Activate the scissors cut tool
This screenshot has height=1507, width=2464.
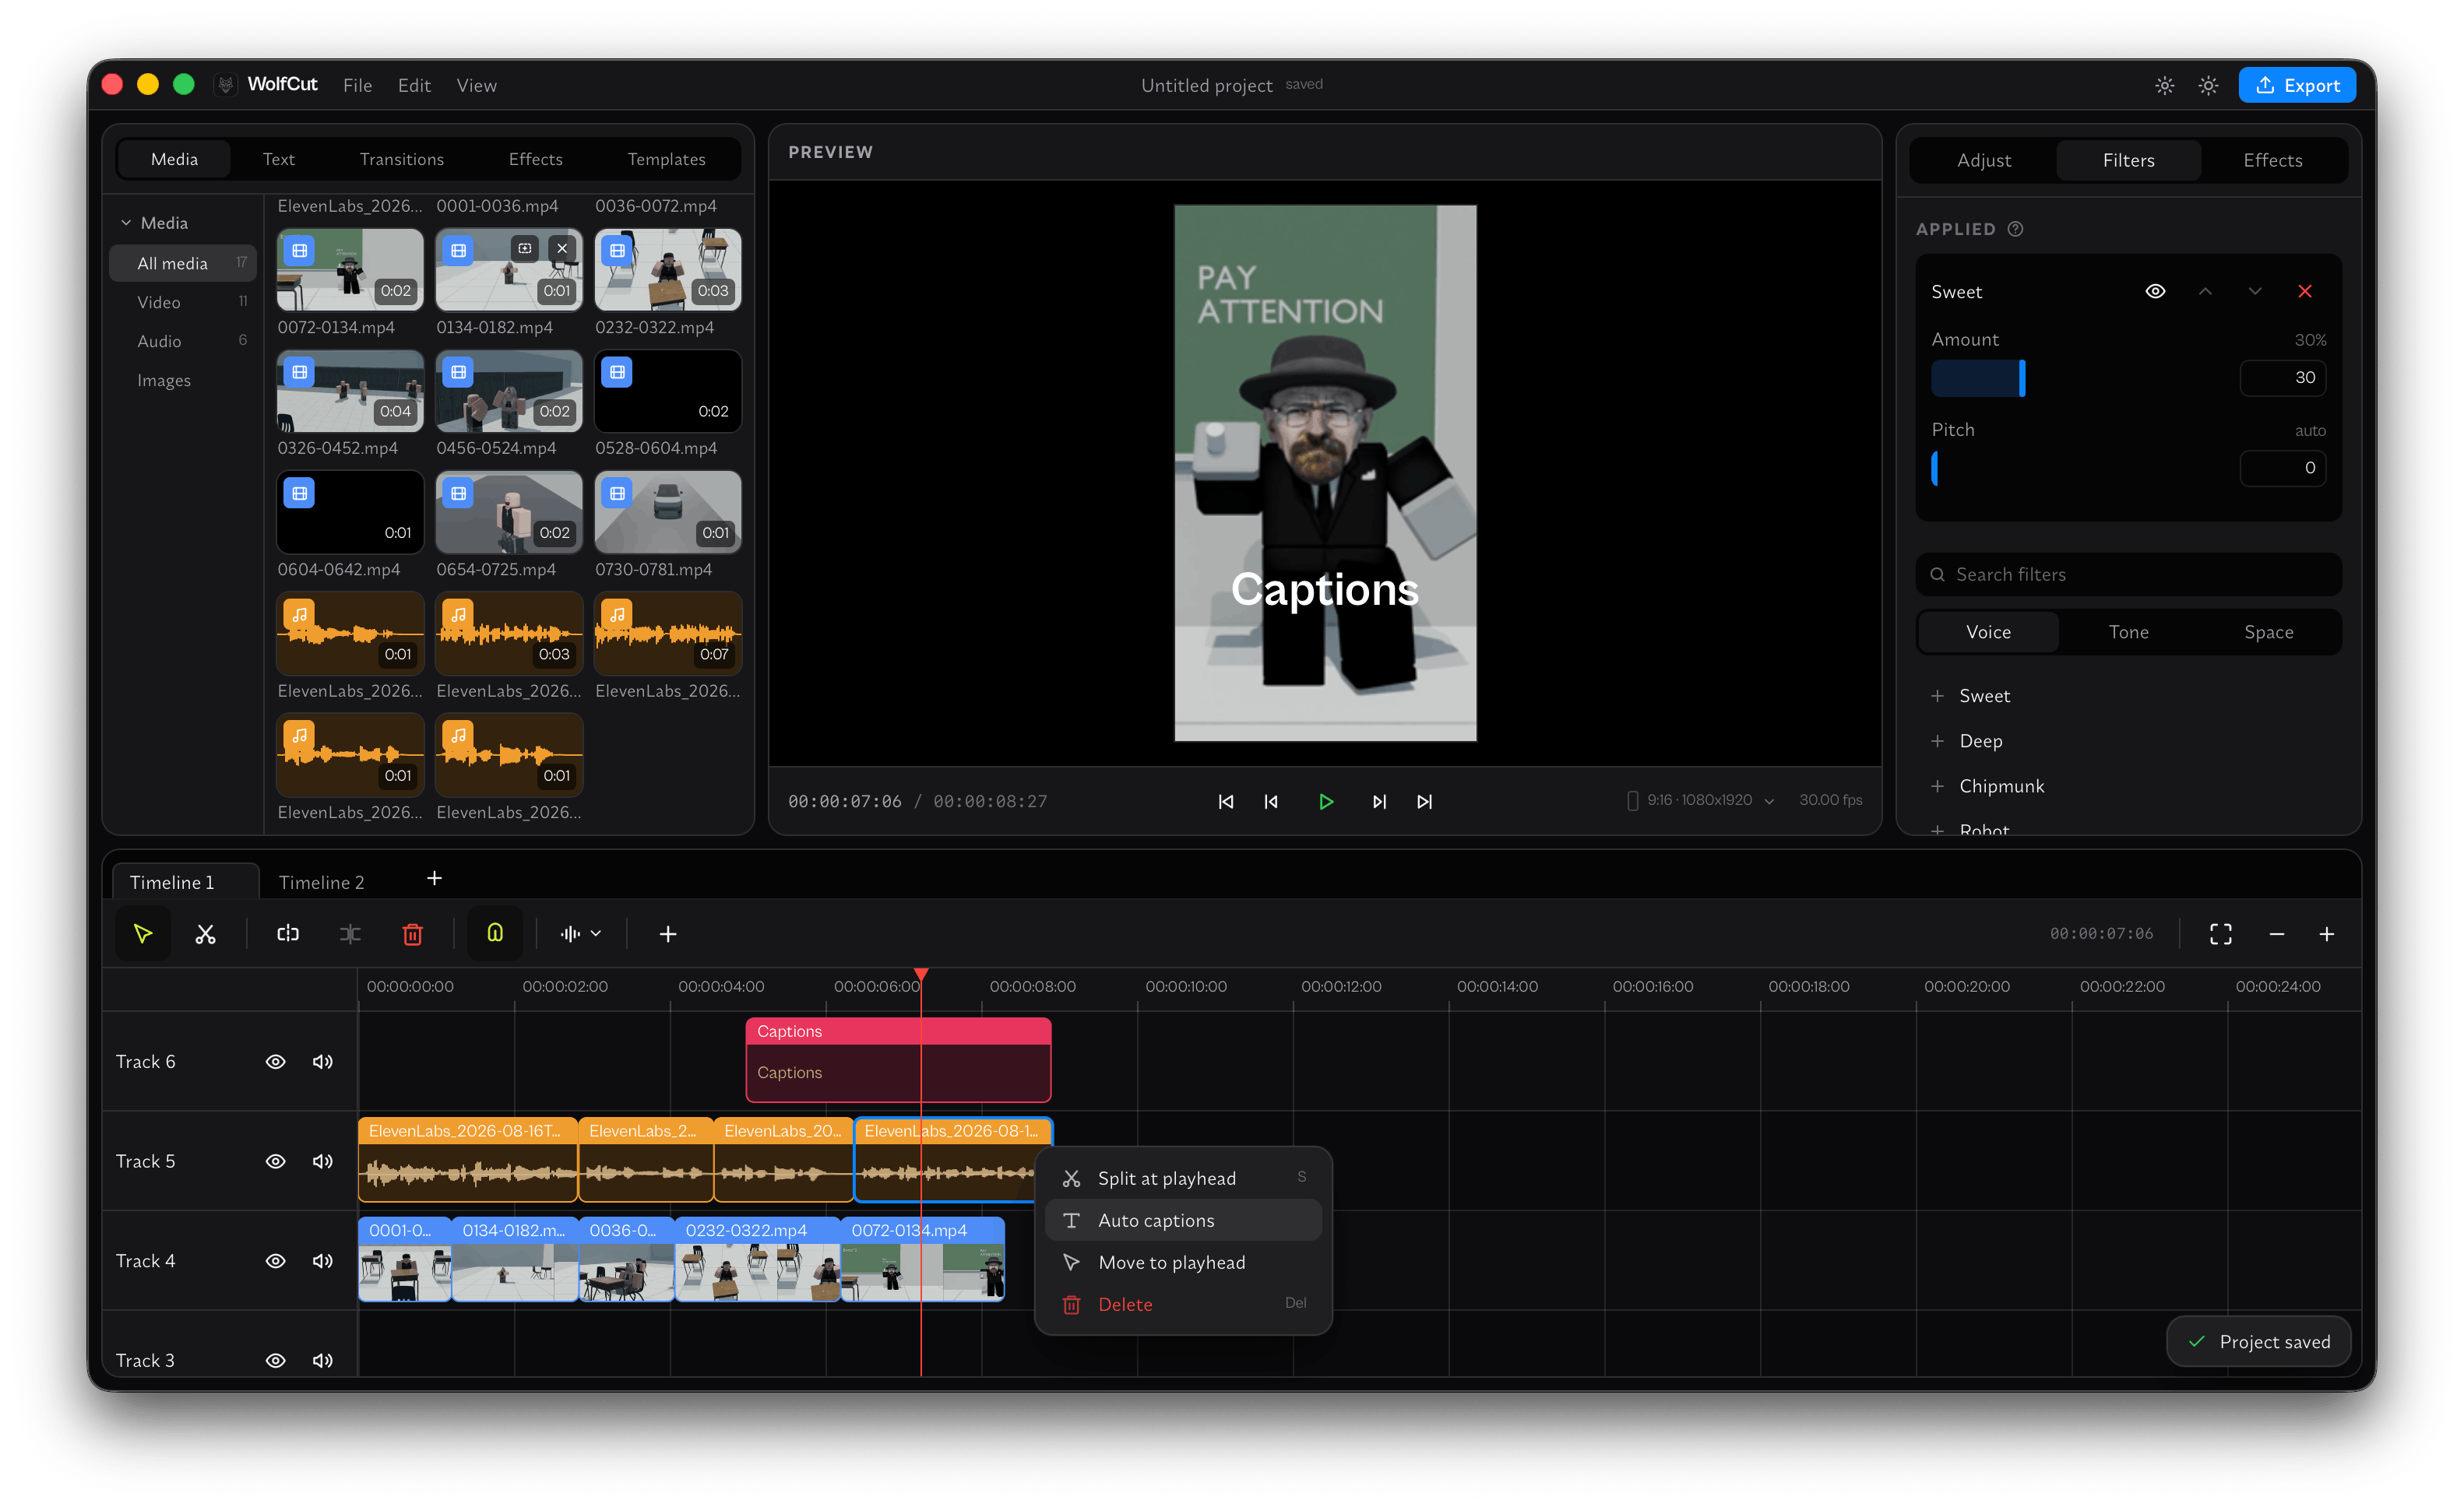[x=205, y=933]
